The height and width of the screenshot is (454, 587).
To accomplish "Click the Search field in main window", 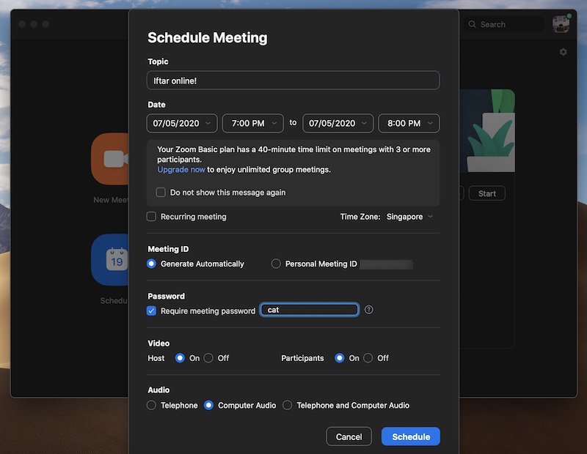I will pos(504,24).
